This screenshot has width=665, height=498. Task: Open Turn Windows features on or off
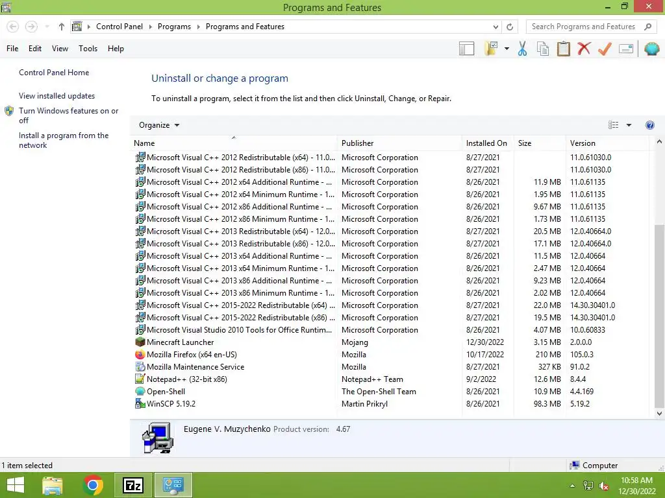click(68, 115)
